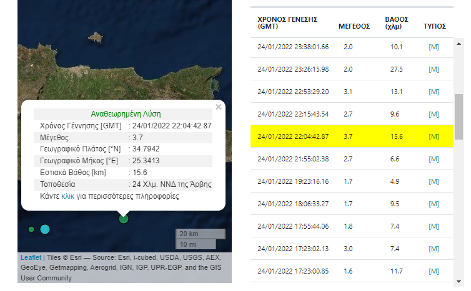Viewport: 471px width, 291px height.
Task: Click the popup title 'Αναθεωρημένη Λύση'
Action: tap(126, 114)
